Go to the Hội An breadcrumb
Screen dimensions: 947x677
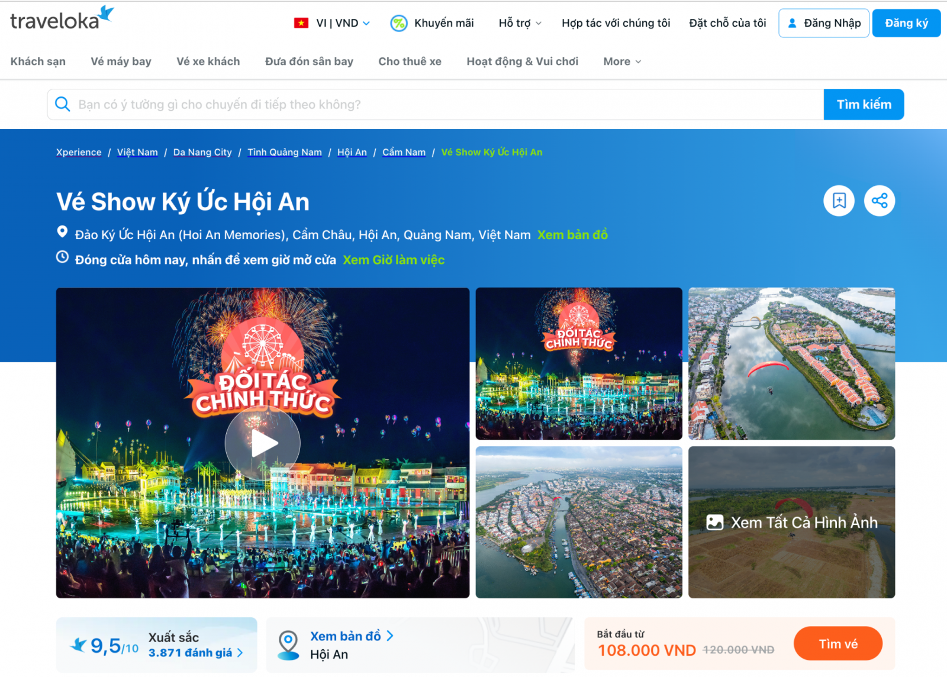(352, 152)
